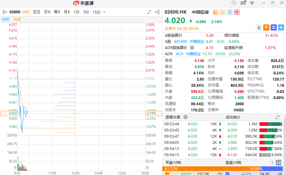Click the blue 卖 sell button
The image size is (286, 175).
tap(274, 27)
